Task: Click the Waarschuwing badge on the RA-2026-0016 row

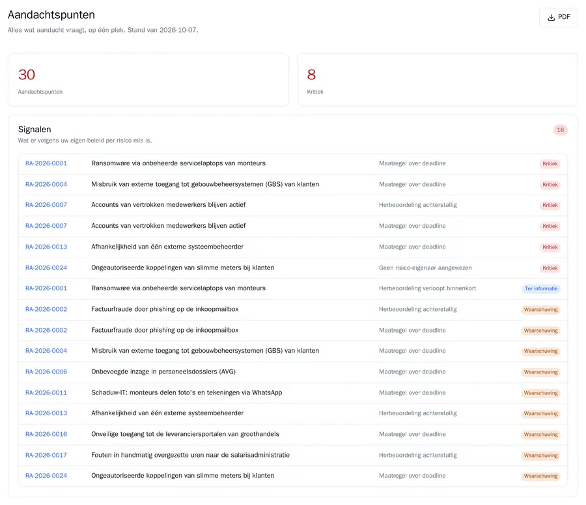Action: click(x=540, y=435)
